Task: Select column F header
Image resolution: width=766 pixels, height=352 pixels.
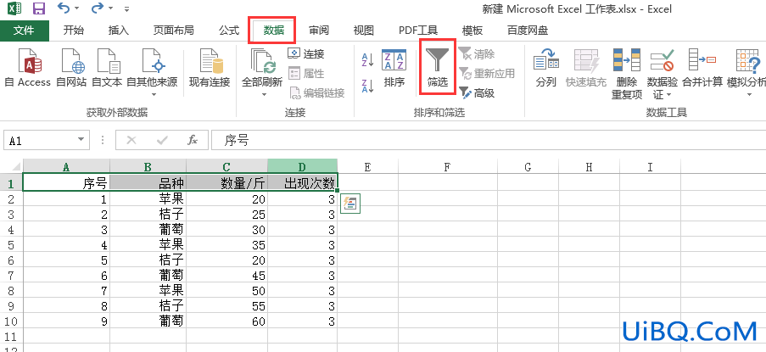Action: 448,166
